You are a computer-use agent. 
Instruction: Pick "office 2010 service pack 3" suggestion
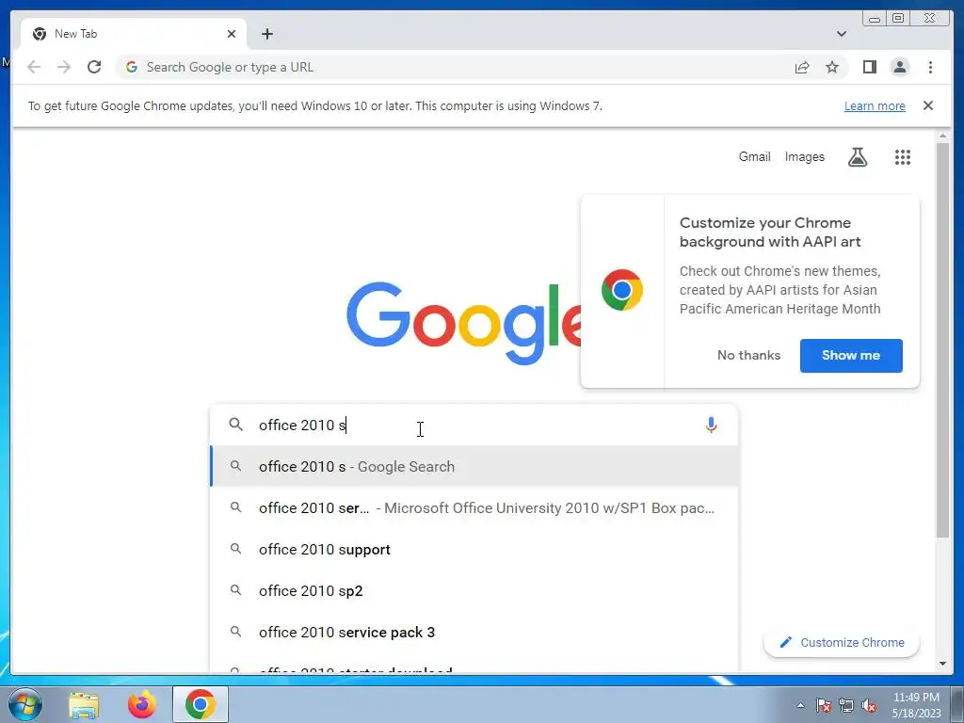point(474,632)
